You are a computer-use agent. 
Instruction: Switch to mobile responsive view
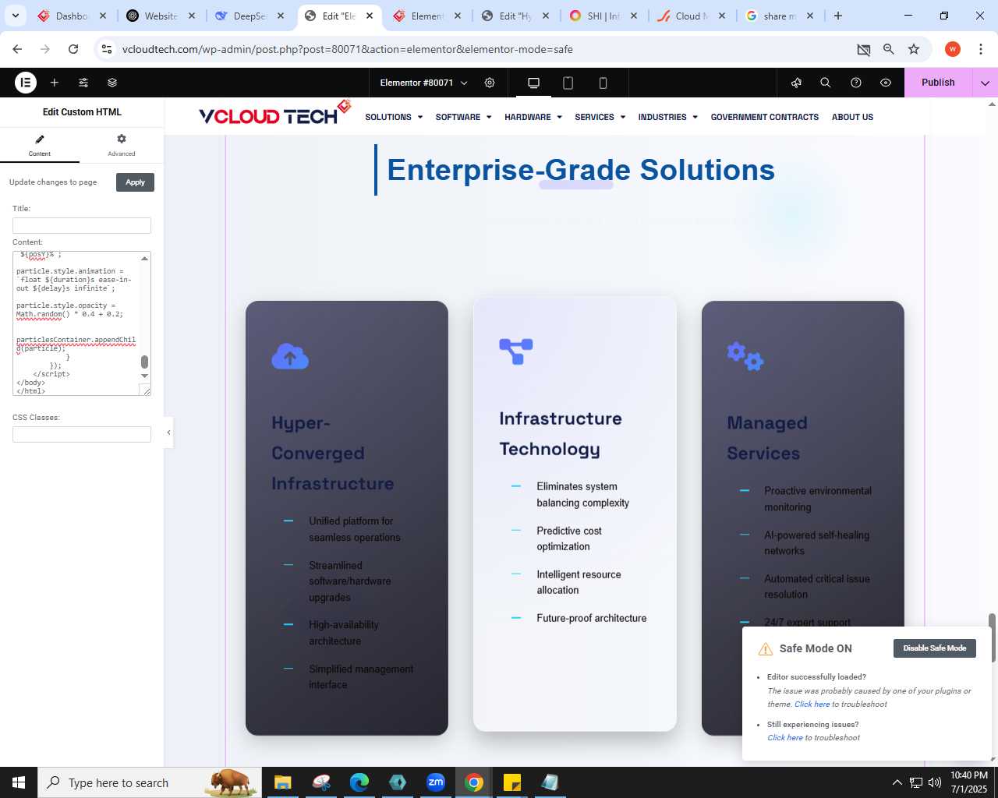[x=603, y=83]
